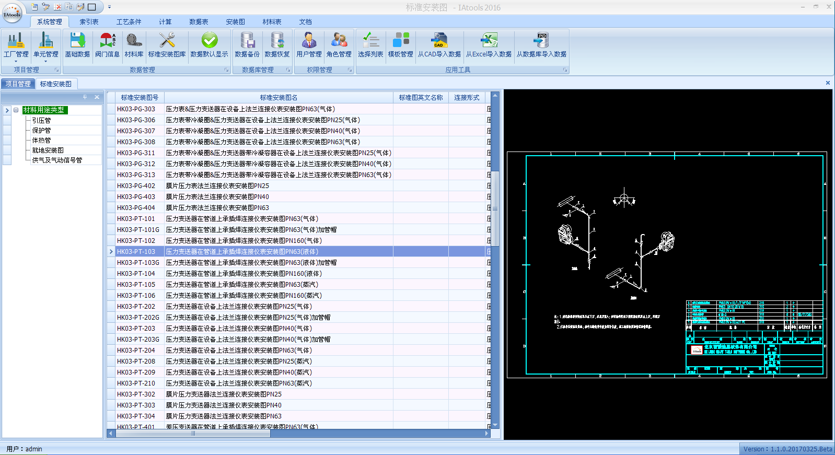Sort by 标准安装图名 column header
This screenshot has width=835, height=455.
279,98
